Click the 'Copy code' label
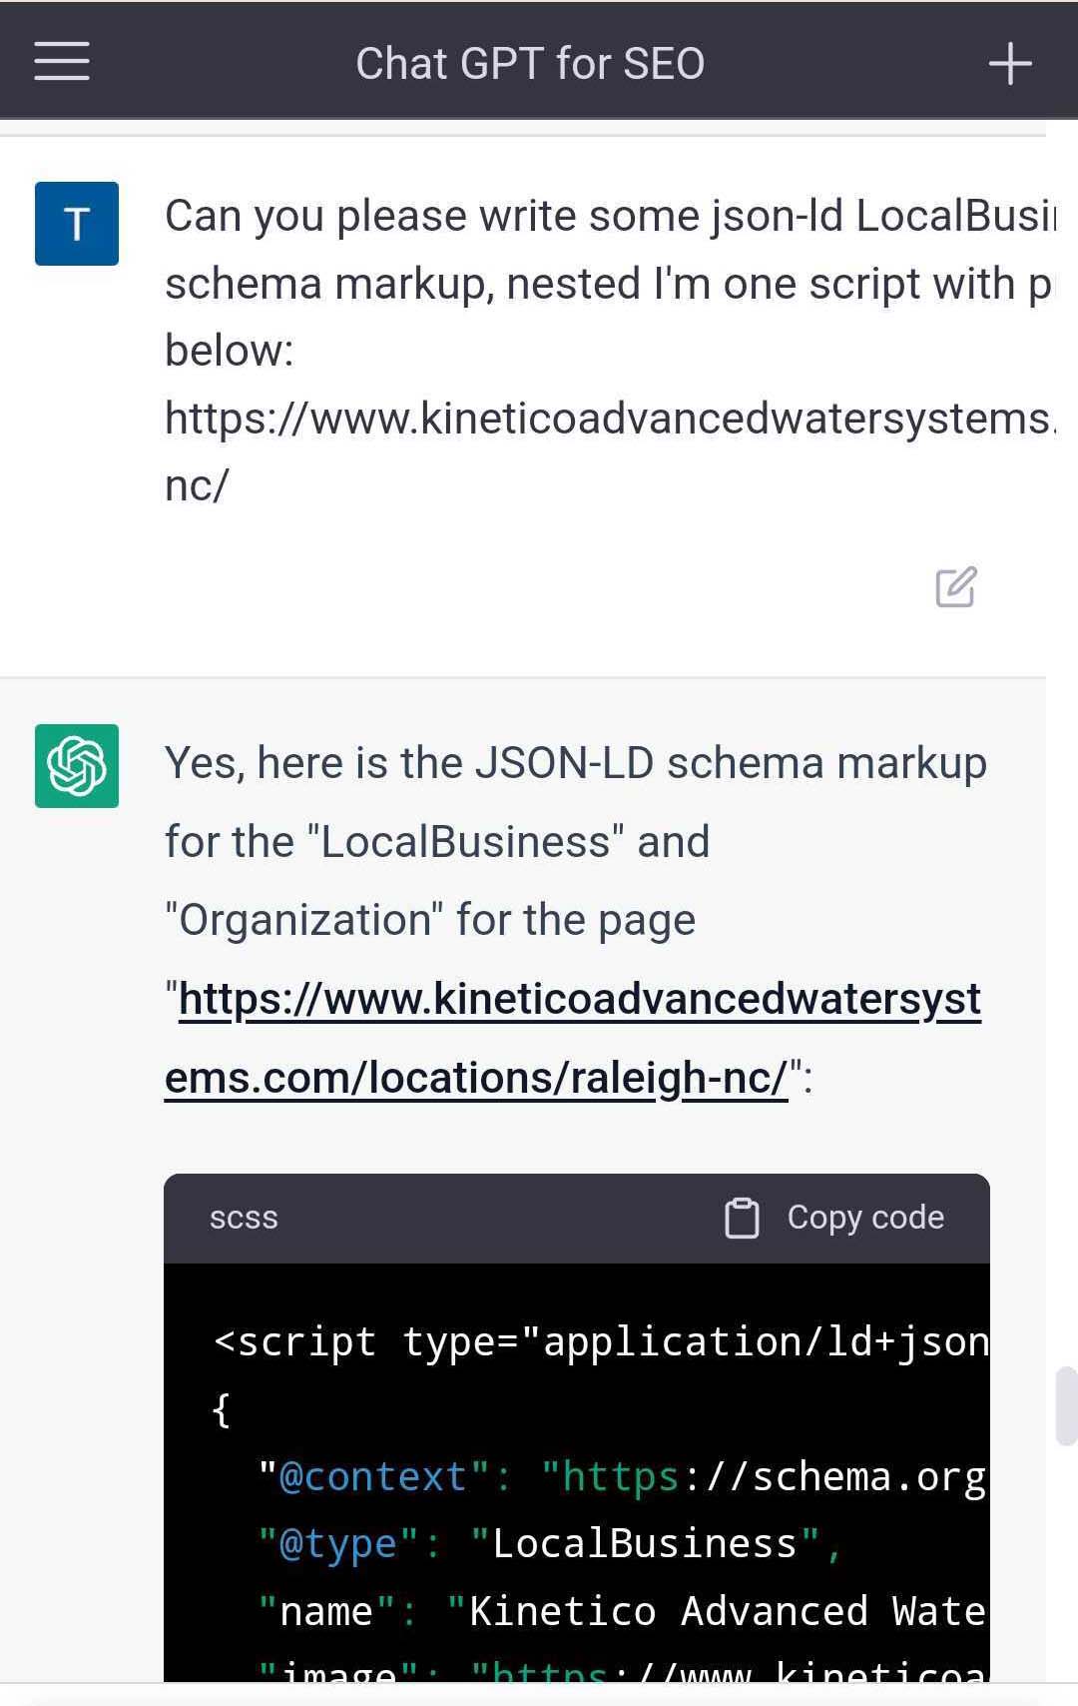Viewport: 1078px width, 1706px height. (x=865, y=1217)
